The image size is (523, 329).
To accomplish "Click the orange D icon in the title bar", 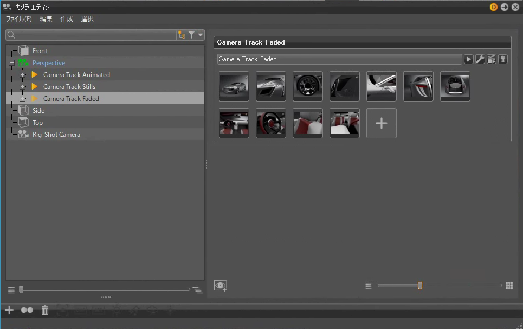I will pos(493,7).
